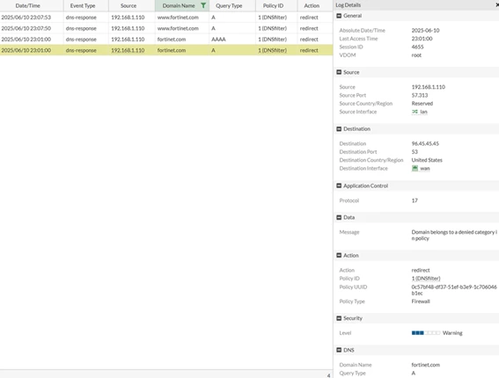Select the 23:07:50 log row
This screenshot has height=378, width=499.
[166, 28]
